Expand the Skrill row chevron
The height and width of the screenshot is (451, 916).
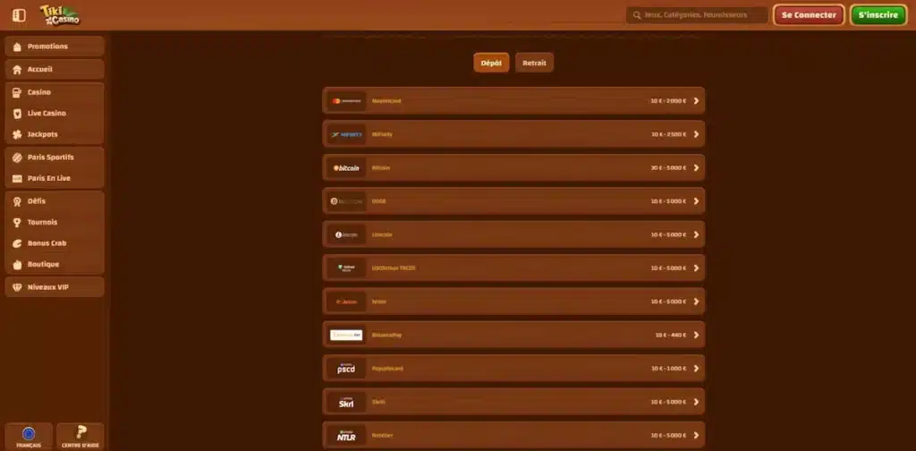696,402
